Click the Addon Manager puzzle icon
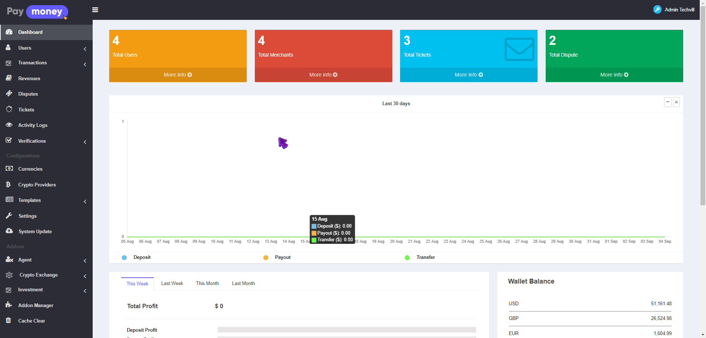The height and width of the screenshot is (338, 706). [9, 305]
